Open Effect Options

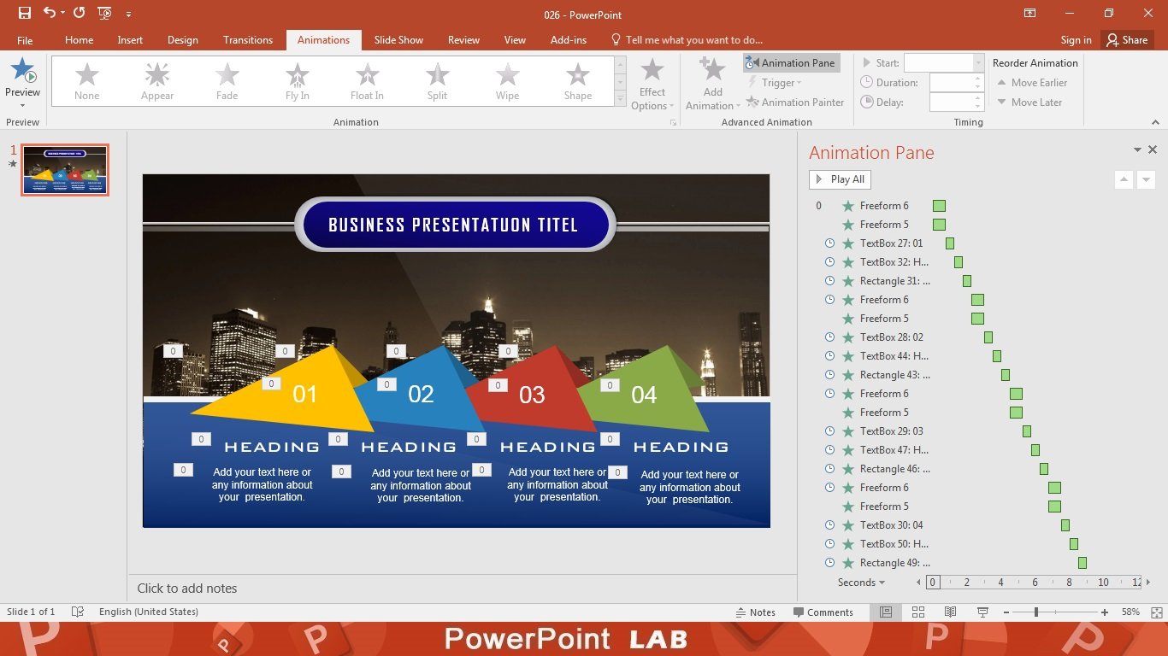coord(652,84)
